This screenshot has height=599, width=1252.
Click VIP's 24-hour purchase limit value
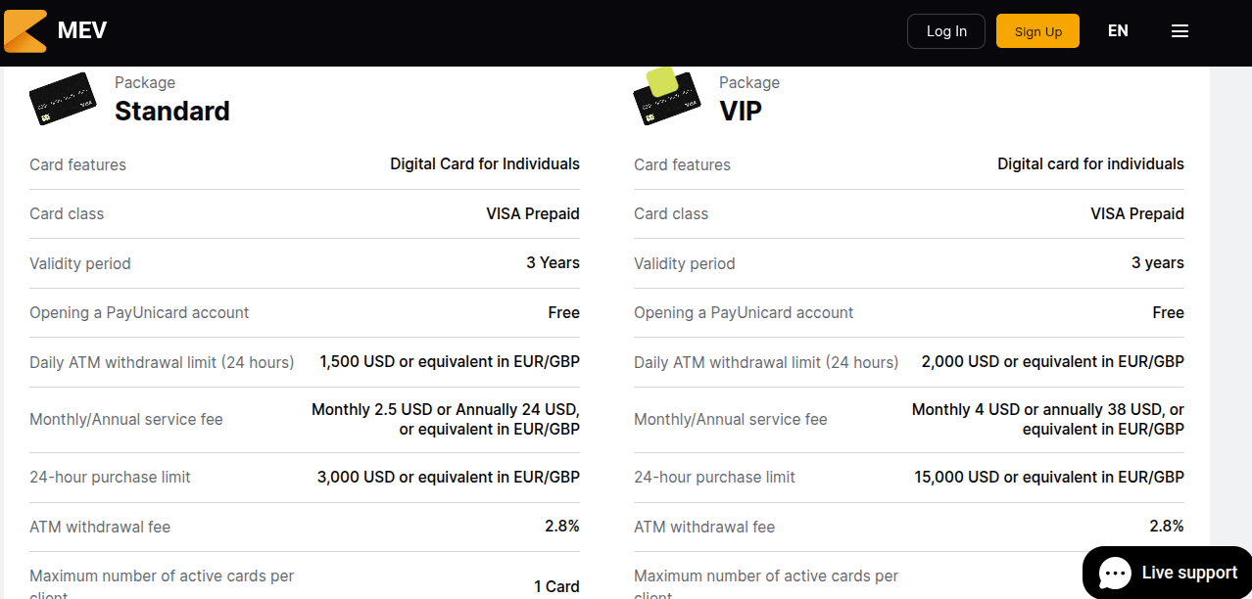pyautogui.click(x=1048, y=478)
